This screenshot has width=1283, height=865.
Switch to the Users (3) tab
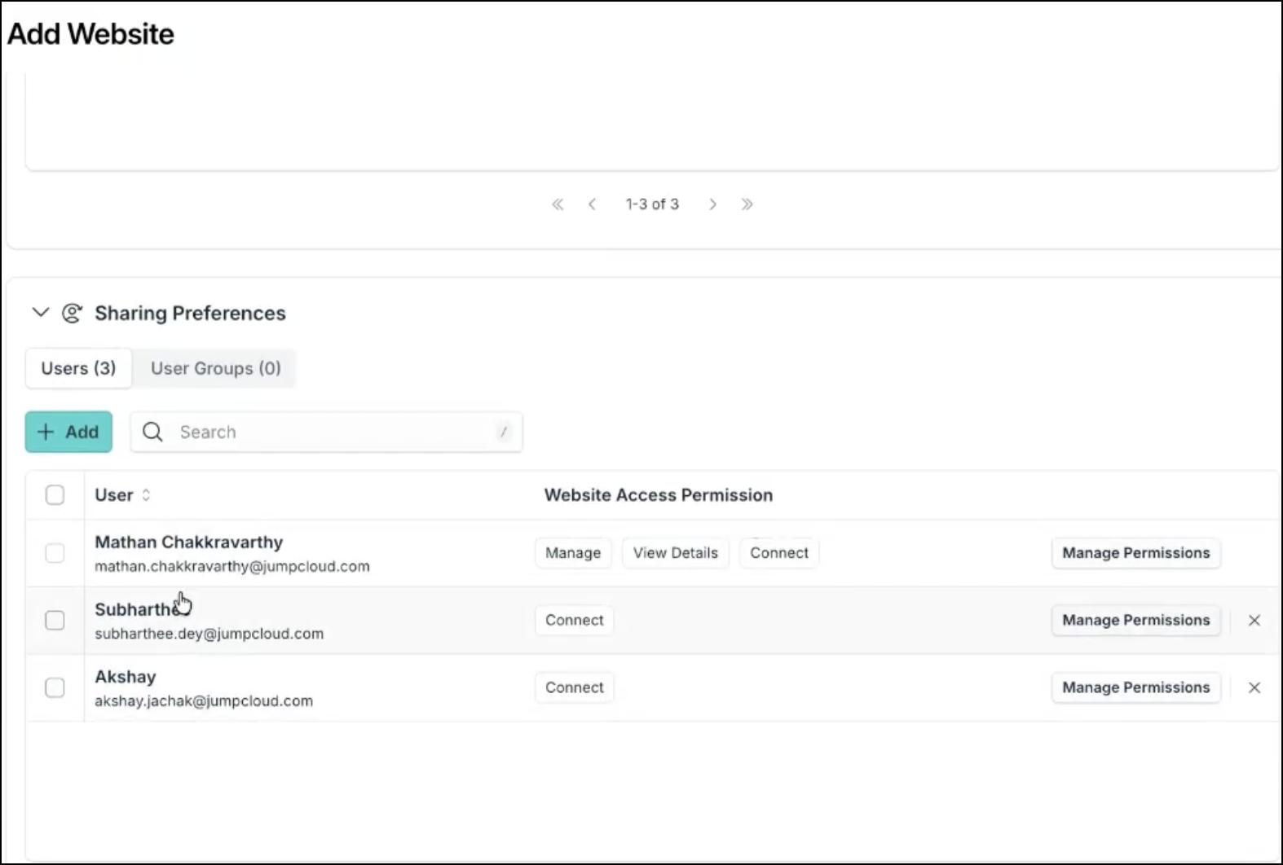click(x=79, y=368)
